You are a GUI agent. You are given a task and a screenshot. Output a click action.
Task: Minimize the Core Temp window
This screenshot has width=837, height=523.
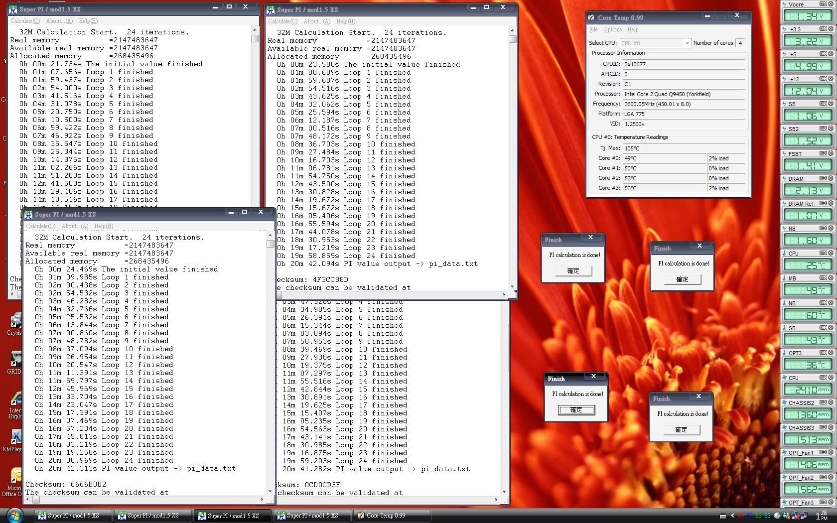707,16
